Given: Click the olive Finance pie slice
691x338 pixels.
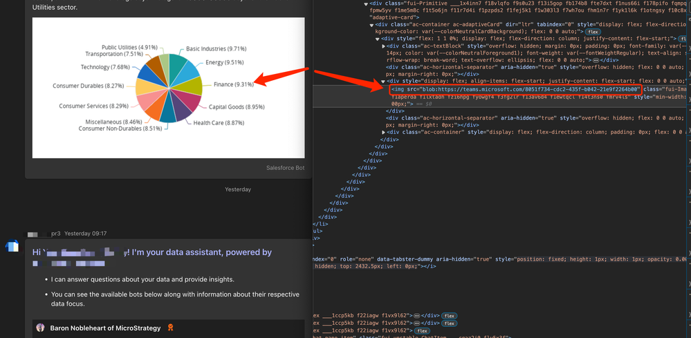Looking at the screenshot, I should pyautogui.click(x=192, y=86).
